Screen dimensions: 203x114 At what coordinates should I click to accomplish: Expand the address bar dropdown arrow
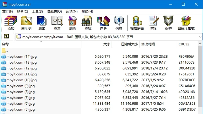[200, 37]
